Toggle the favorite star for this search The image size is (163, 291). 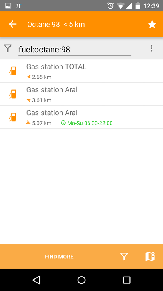(x=152, y=24)
